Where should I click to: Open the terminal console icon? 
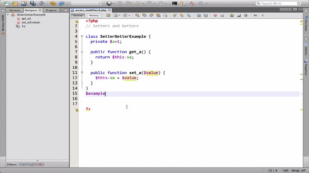tap(174, 4)
